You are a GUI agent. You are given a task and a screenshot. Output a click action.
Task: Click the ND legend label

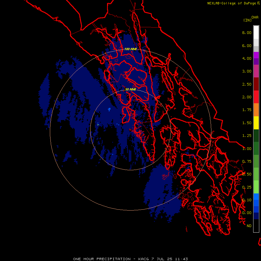point(249,226)
